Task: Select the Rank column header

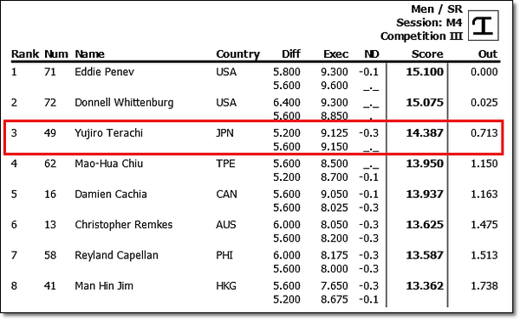Action: (x=25, y=54)
